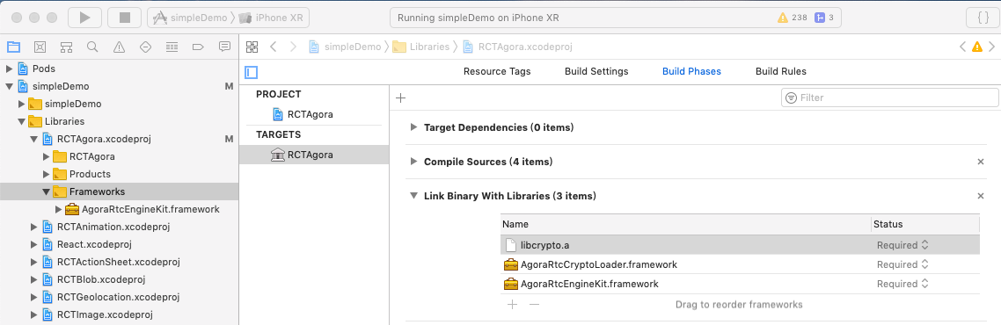Select the Build Phases tab
The width and height of the screenshot is (1001, 325).
[x=691, y=71]
